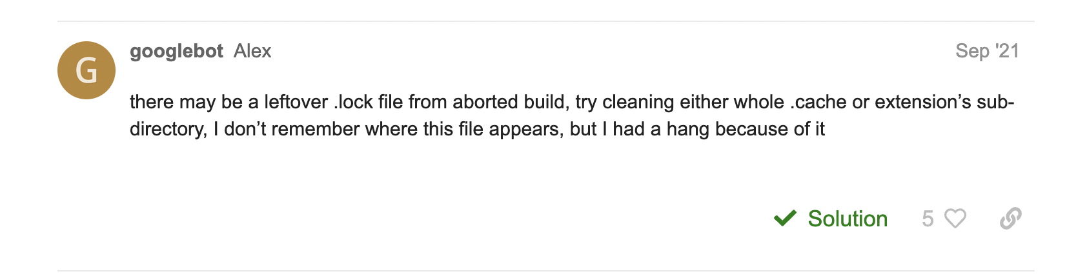Open the googlebot username profile link
1087x276 pixels.
pos(176,51)
